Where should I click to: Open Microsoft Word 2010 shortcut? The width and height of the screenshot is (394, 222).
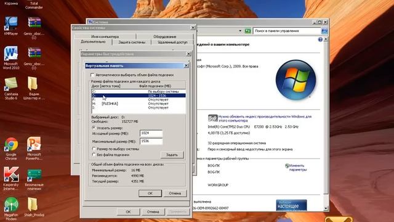click(11, 57)
